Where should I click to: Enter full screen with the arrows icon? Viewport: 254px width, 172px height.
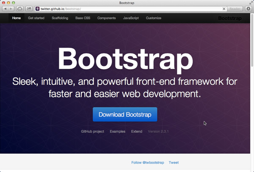[251, 3]
